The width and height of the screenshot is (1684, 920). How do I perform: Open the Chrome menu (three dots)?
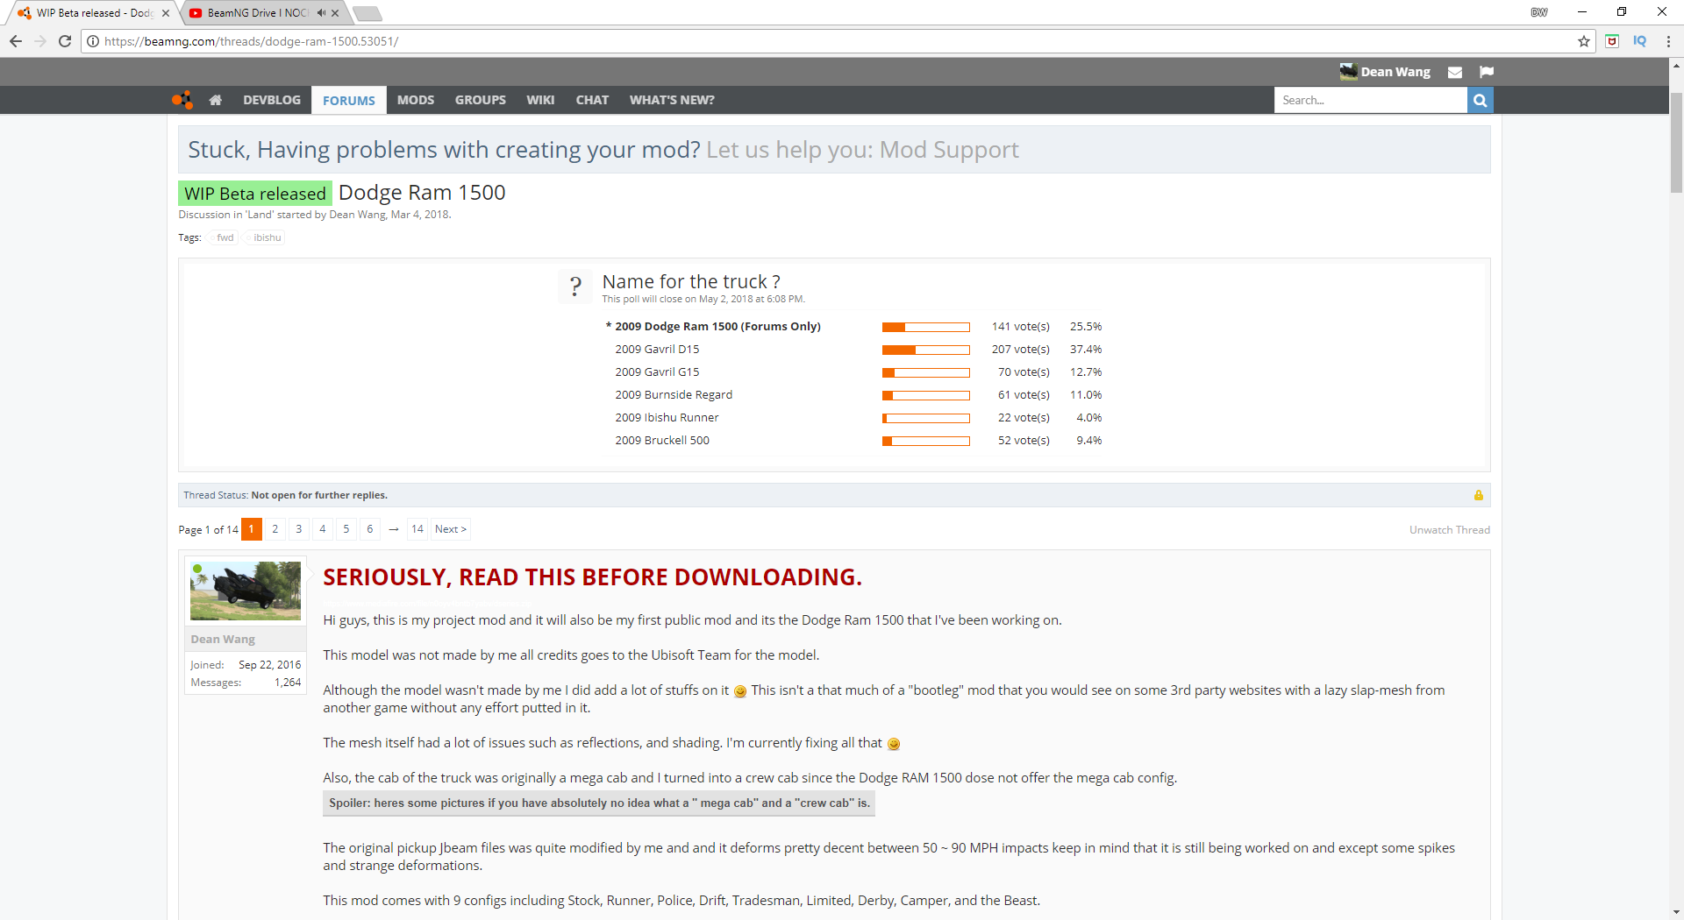click(x=1668, y=41)
